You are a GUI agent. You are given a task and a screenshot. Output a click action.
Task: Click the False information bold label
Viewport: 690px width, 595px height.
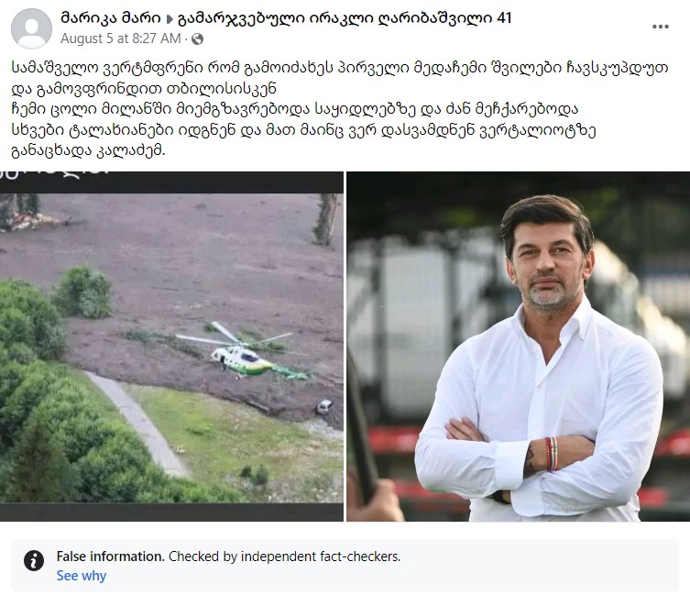click(111, 556)
